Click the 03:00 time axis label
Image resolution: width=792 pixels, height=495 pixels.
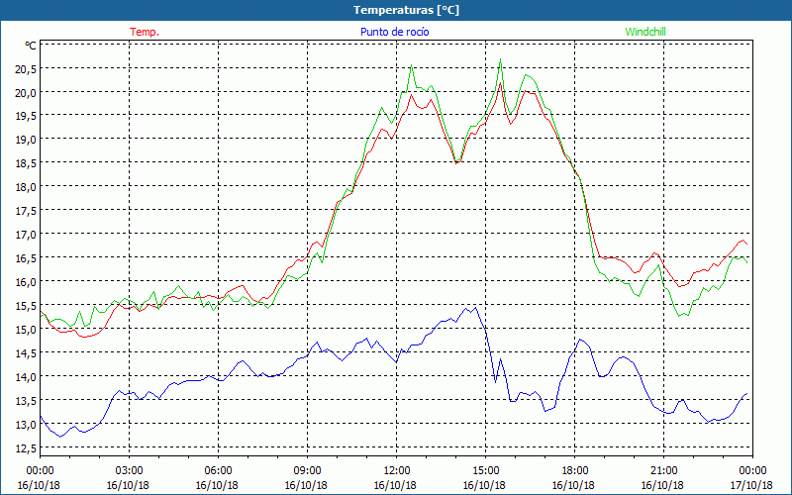click(129, 471)
